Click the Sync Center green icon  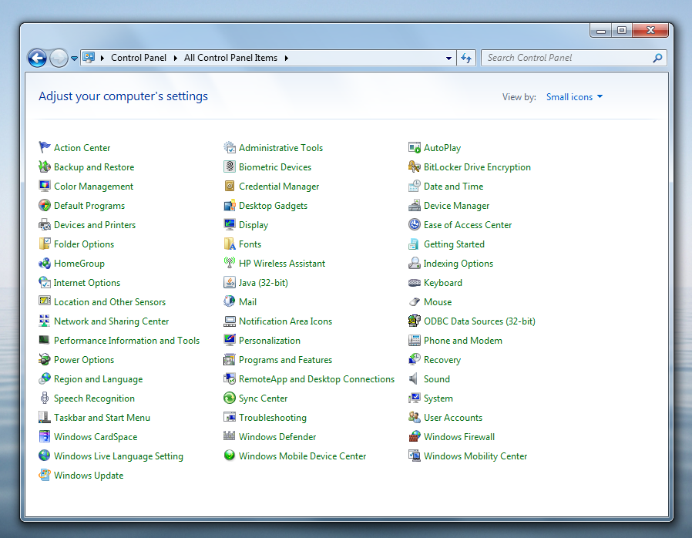coord(230,398)
